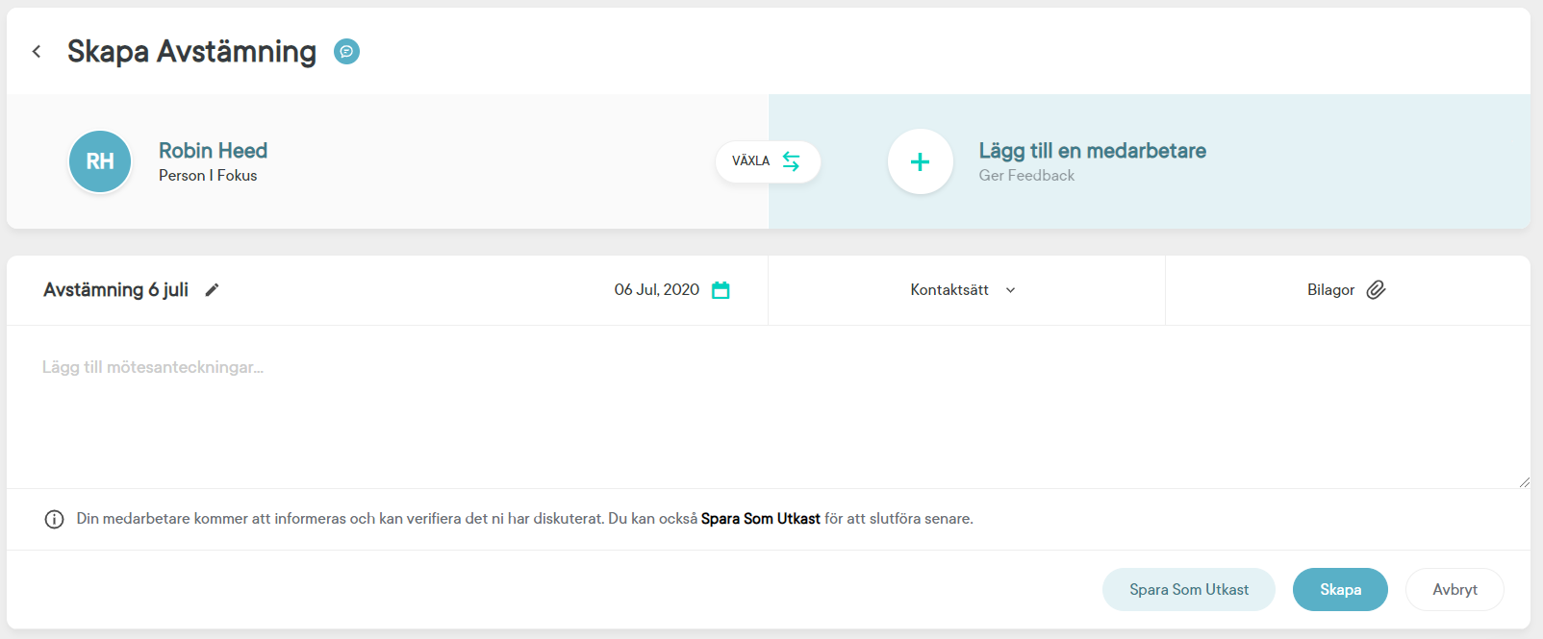The width and height of the screenshot is (1543, 639).
Task: Click the swap arrows icon on VÄXLA
Action: pos(791,161)
